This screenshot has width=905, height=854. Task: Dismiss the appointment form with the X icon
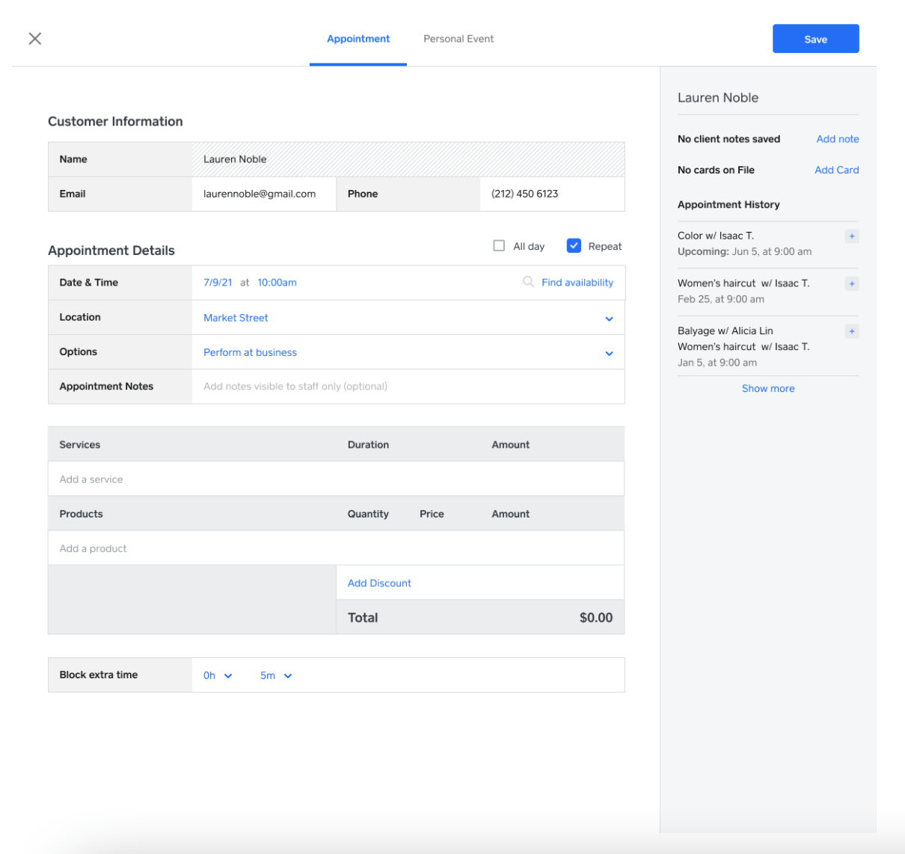tap(34, 38)
